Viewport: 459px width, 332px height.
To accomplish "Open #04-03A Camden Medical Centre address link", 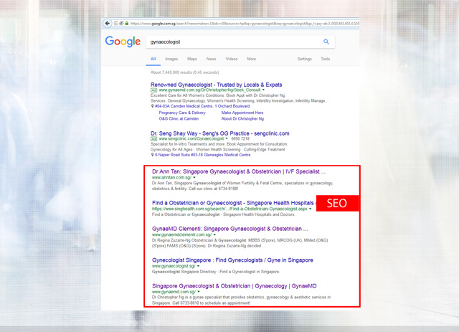I will point(202,106).
